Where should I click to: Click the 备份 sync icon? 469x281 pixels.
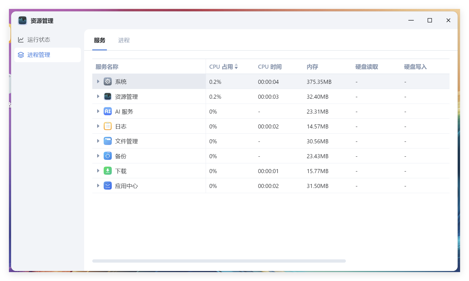(x=108, y=156)
